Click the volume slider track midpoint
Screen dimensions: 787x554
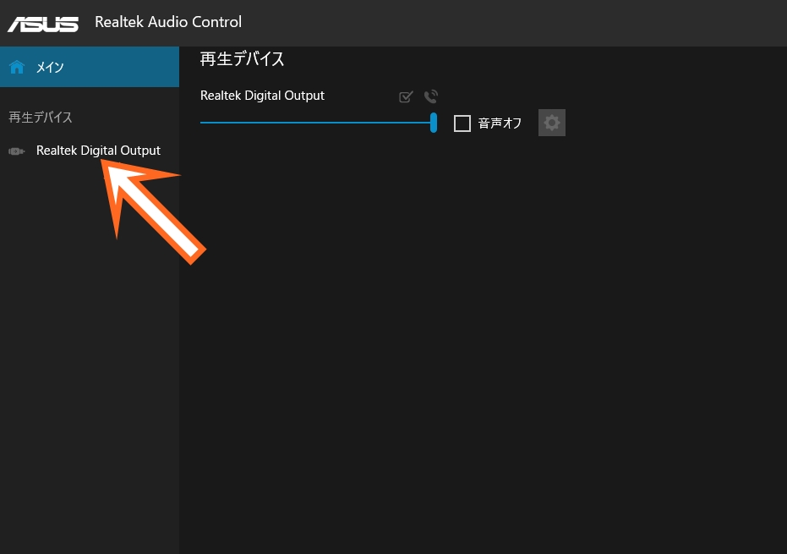tap(317, 123)
